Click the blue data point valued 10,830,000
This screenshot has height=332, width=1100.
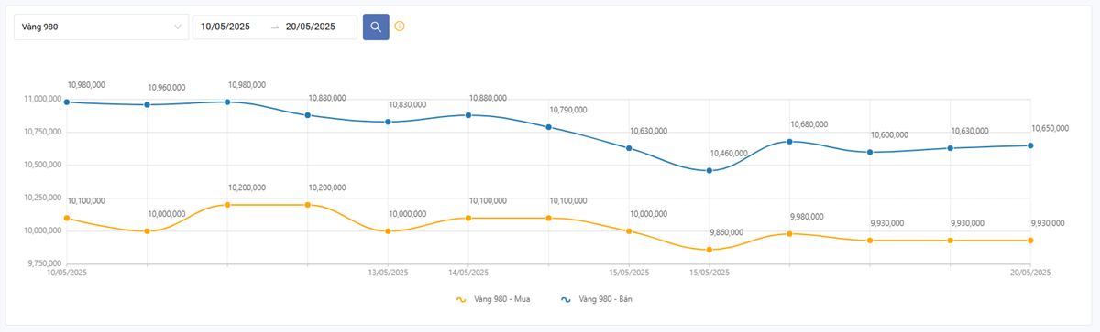pyautogui.click(x=388, y=122)
